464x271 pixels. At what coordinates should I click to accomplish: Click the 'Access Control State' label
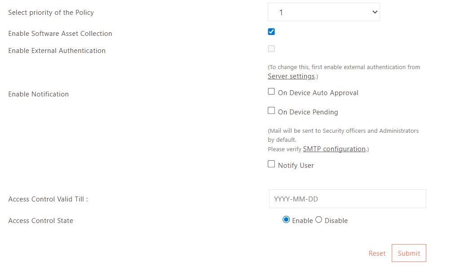pos(40,221)
